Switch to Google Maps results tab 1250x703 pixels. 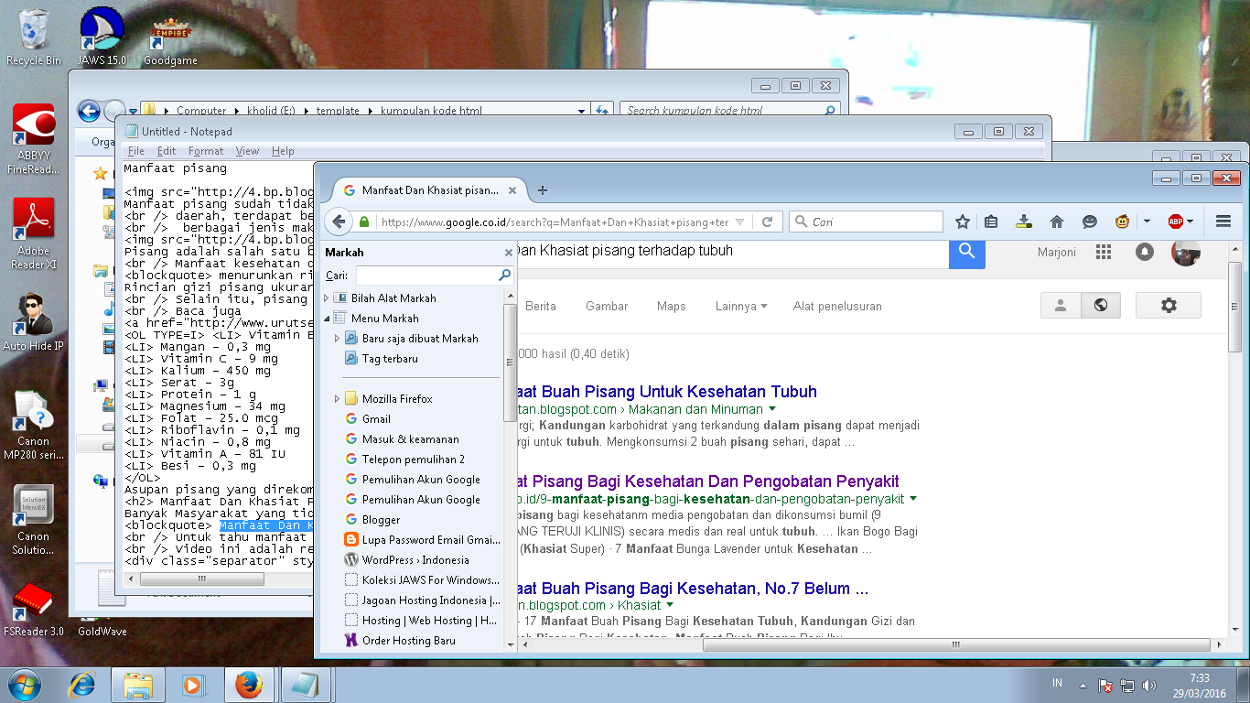[x=671, y=306]
